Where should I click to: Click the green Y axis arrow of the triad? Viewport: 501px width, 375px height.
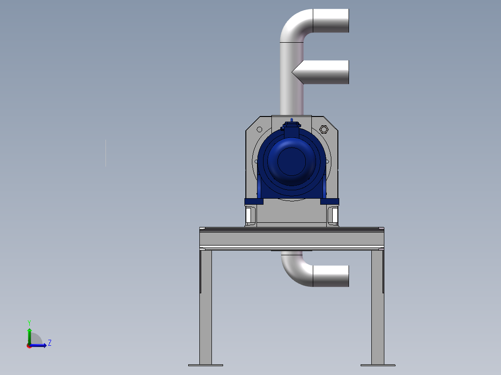click(x=29, y=336)
